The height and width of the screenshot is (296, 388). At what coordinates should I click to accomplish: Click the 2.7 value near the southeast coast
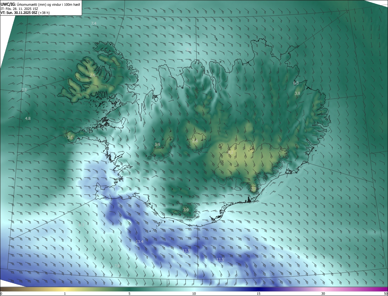point(254,189)
